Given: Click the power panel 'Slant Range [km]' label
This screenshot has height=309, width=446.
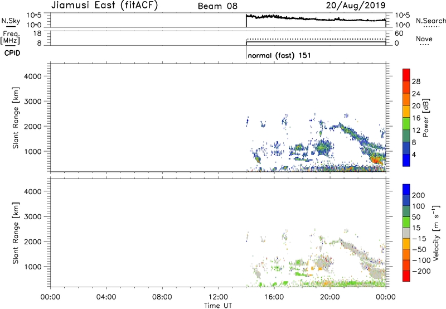Looking at the screenshot, I should (x=16, y=118).
